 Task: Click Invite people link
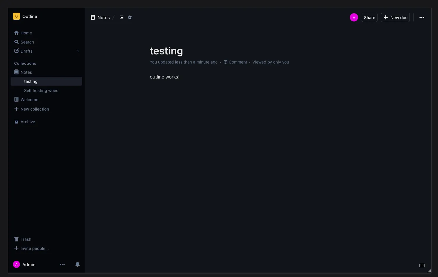click(x=35, y=248)
